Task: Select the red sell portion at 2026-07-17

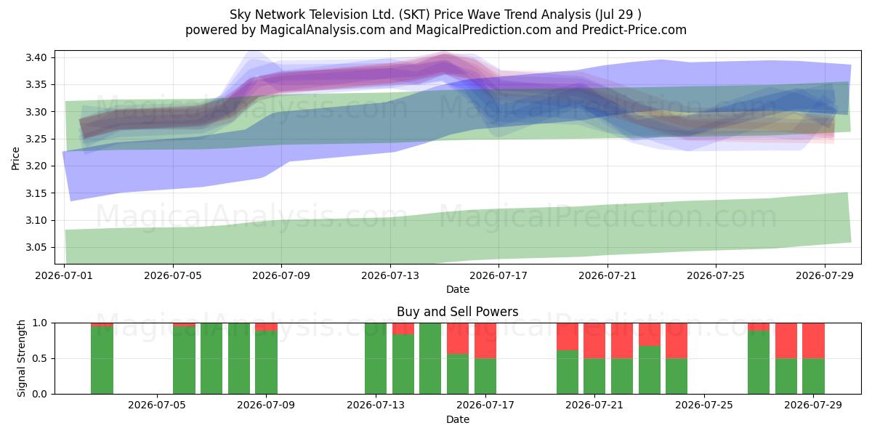Action: coord(485,341)
